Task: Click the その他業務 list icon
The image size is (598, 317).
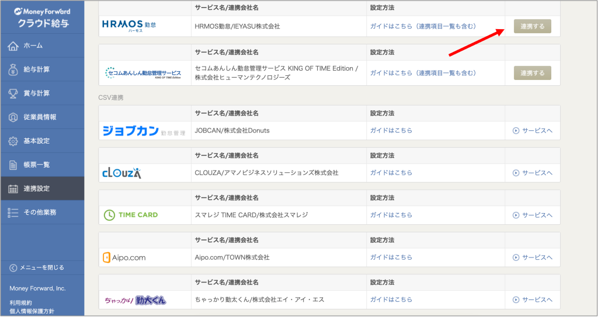Action: 13,213
